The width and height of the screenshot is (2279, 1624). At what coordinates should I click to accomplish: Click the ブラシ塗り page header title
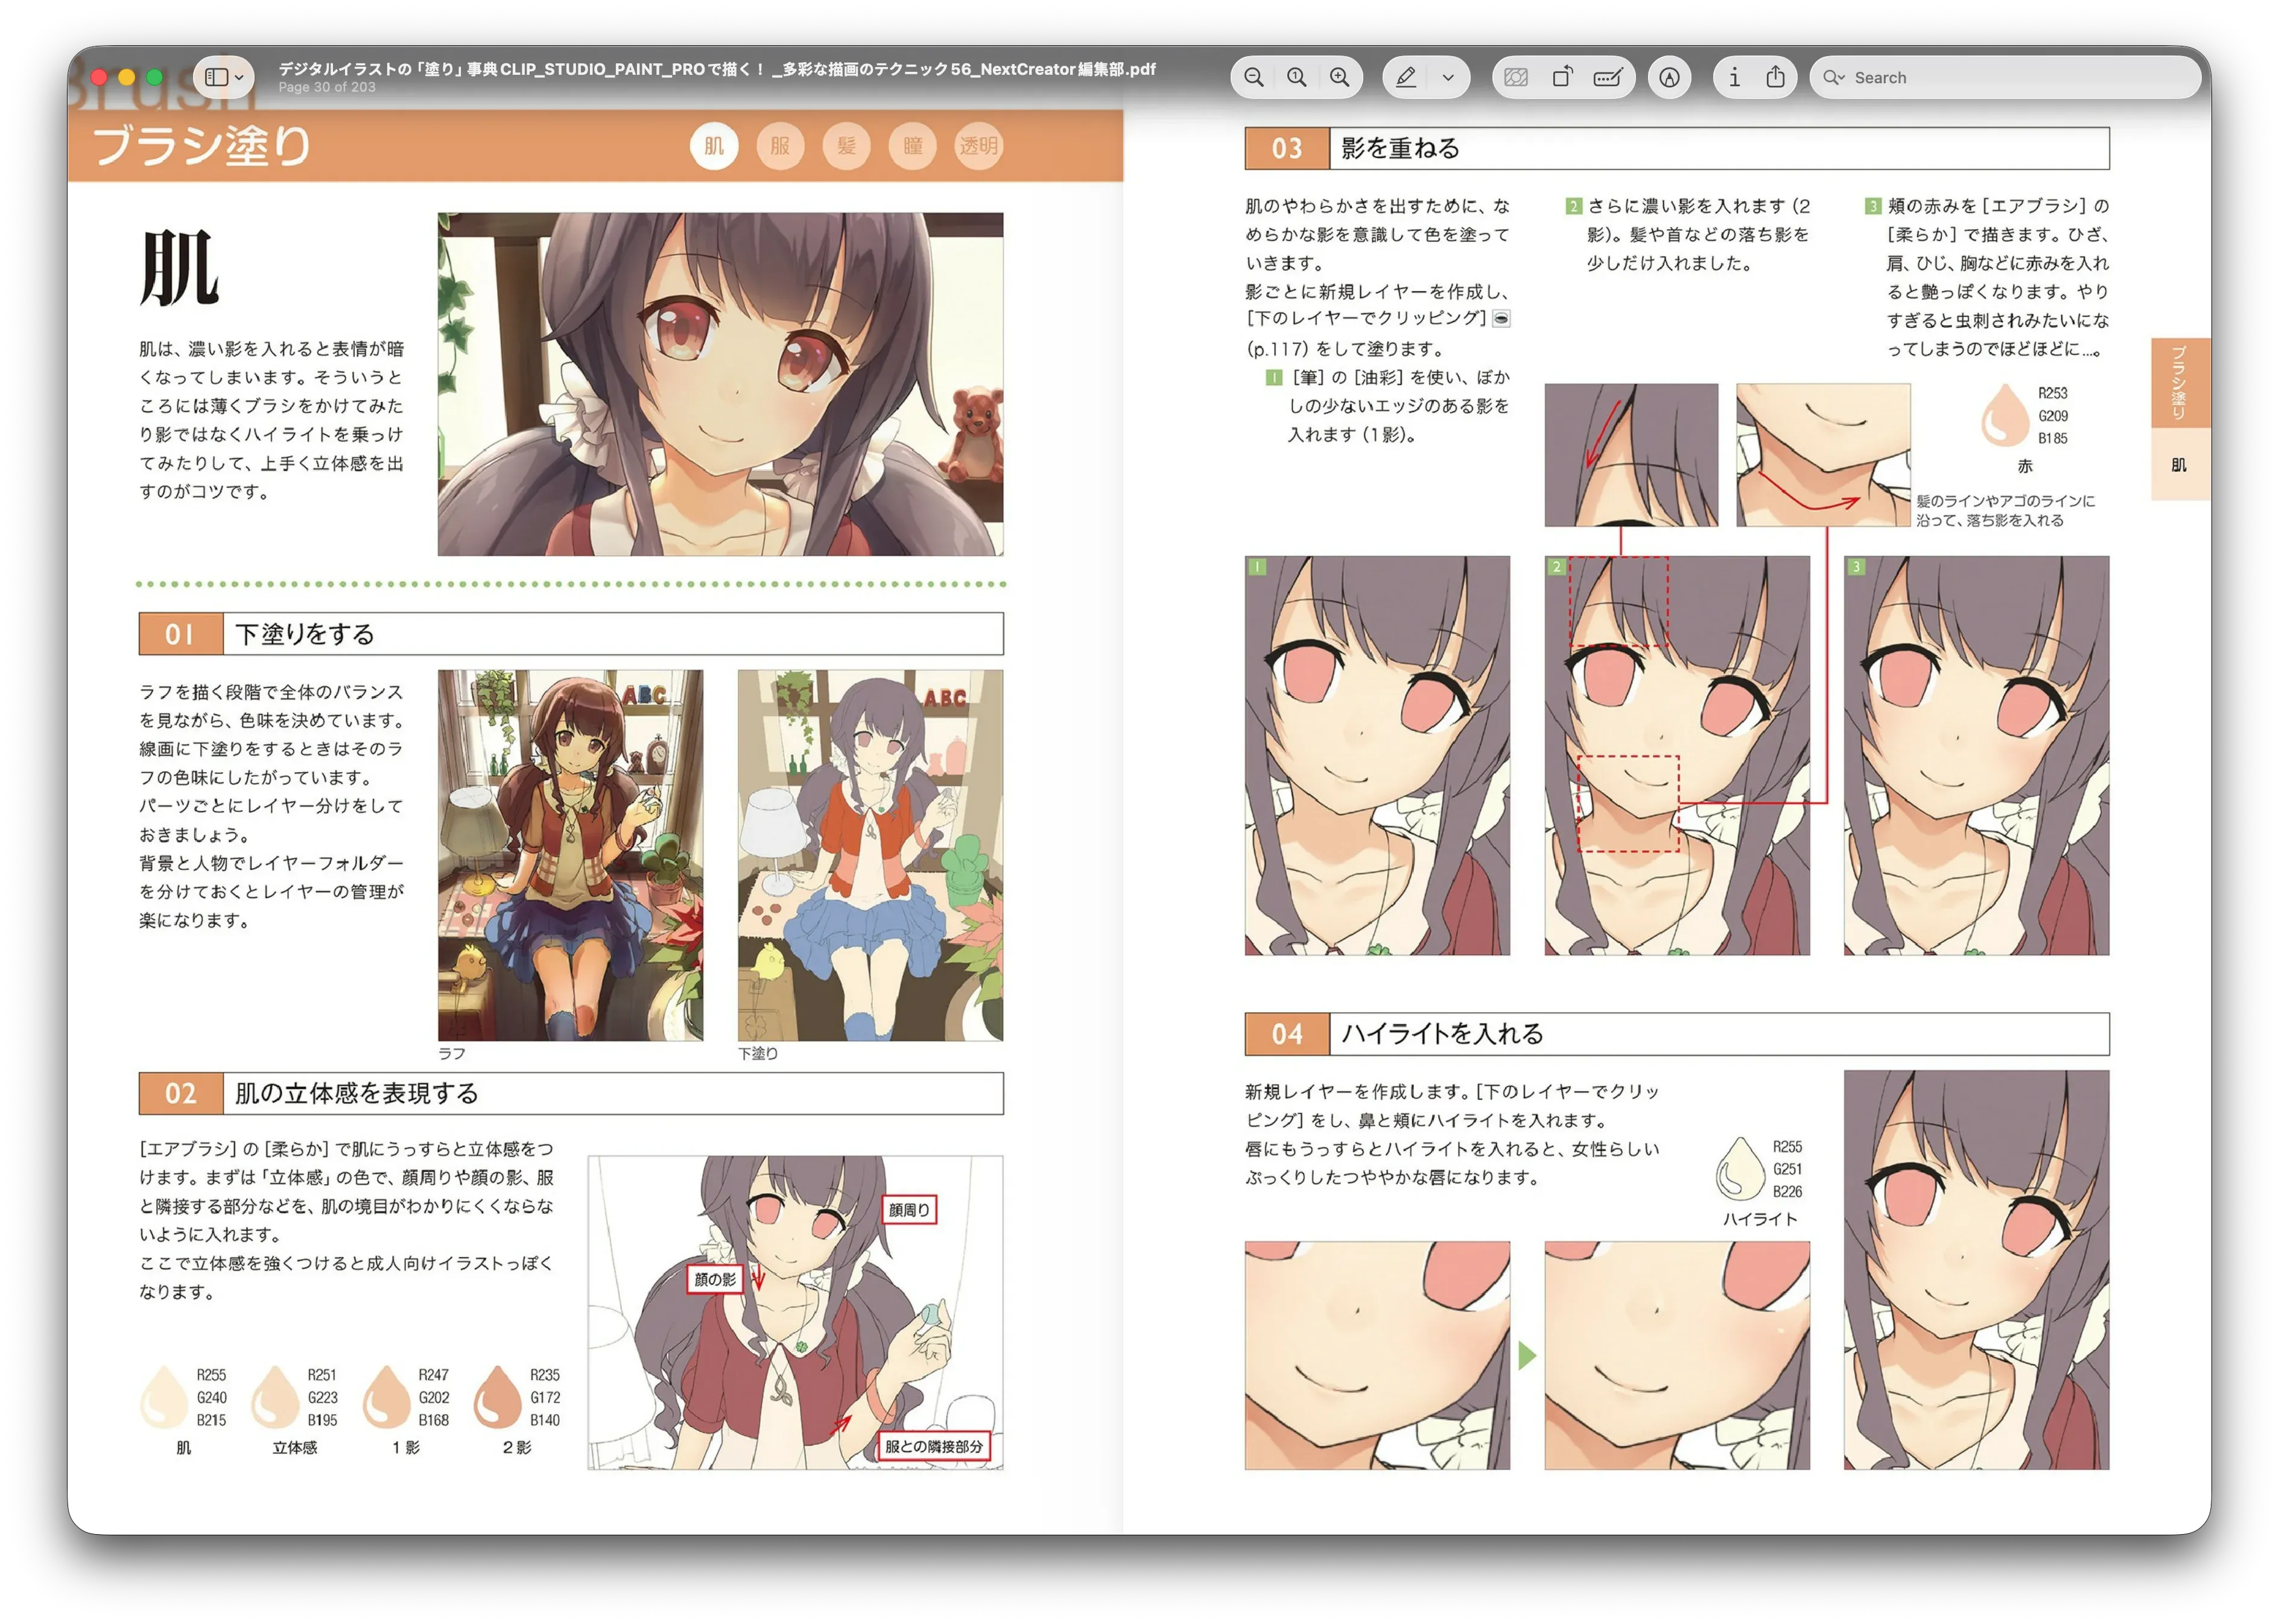point(202,146)
